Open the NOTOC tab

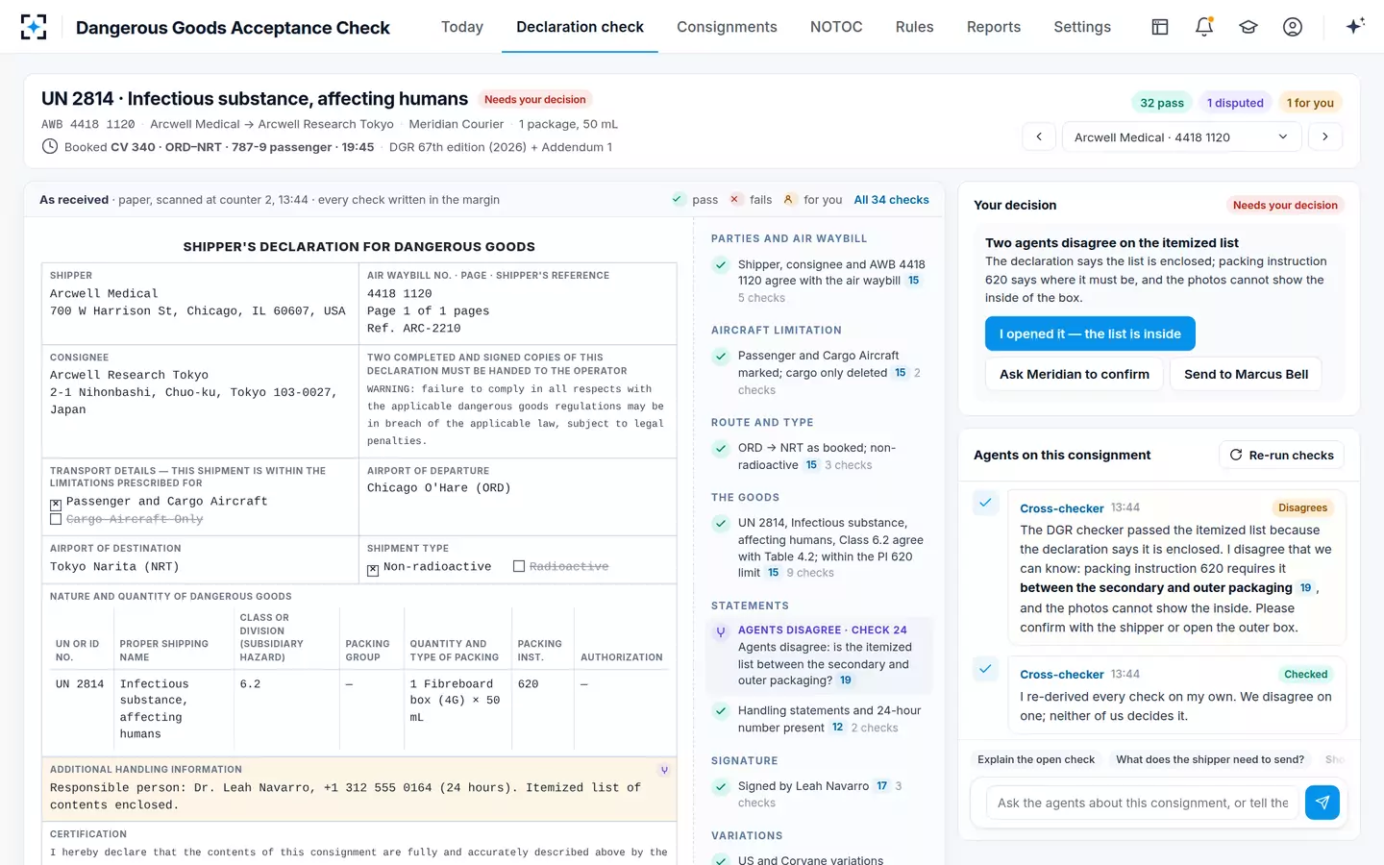836,27
